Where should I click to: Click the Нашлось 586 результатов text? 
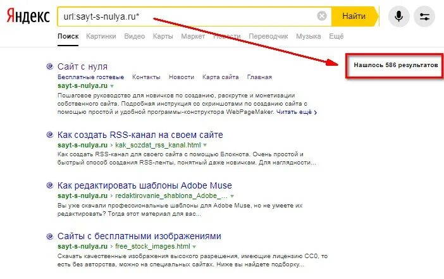(x=395, y=65)
